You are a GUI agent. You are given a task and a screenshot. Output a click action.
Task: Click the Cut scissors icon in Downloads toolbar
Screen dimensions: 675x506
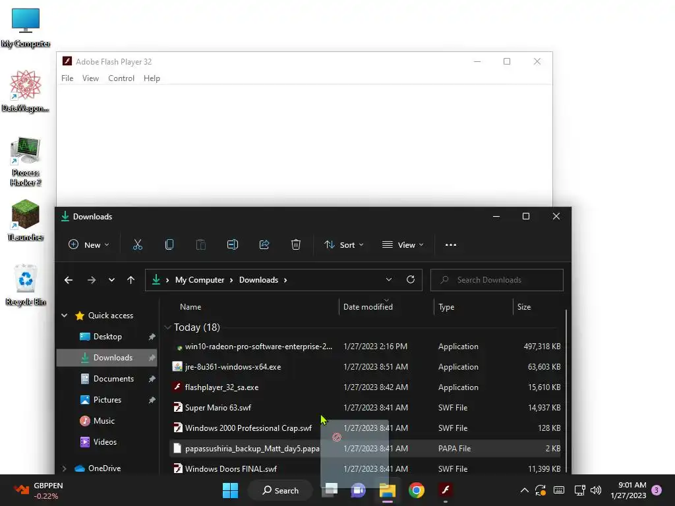pos(137,245)
